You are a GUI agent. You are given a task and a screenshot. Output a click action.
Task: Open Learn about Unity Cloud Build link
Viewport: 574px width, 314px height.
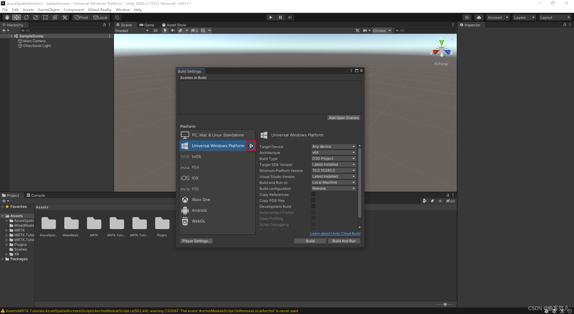(335, 234)
